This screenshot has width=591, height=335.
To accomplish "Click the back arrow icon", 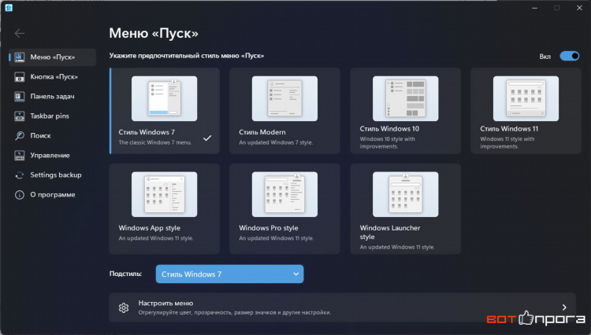I will pos(20,33).
